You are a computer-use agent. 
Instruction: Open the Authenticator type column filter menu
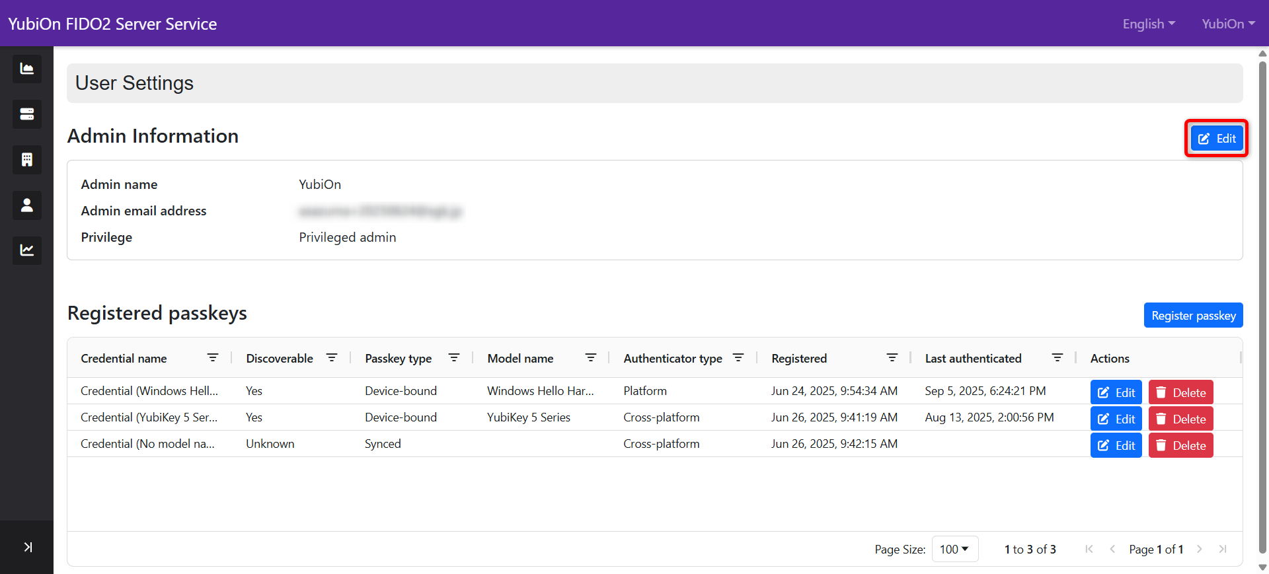[738, 357]
